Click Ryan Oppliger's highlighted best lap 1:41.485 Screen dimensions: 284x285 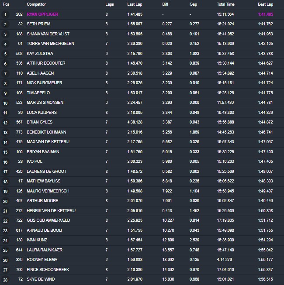pyautogui.click(x=265, y=14)
